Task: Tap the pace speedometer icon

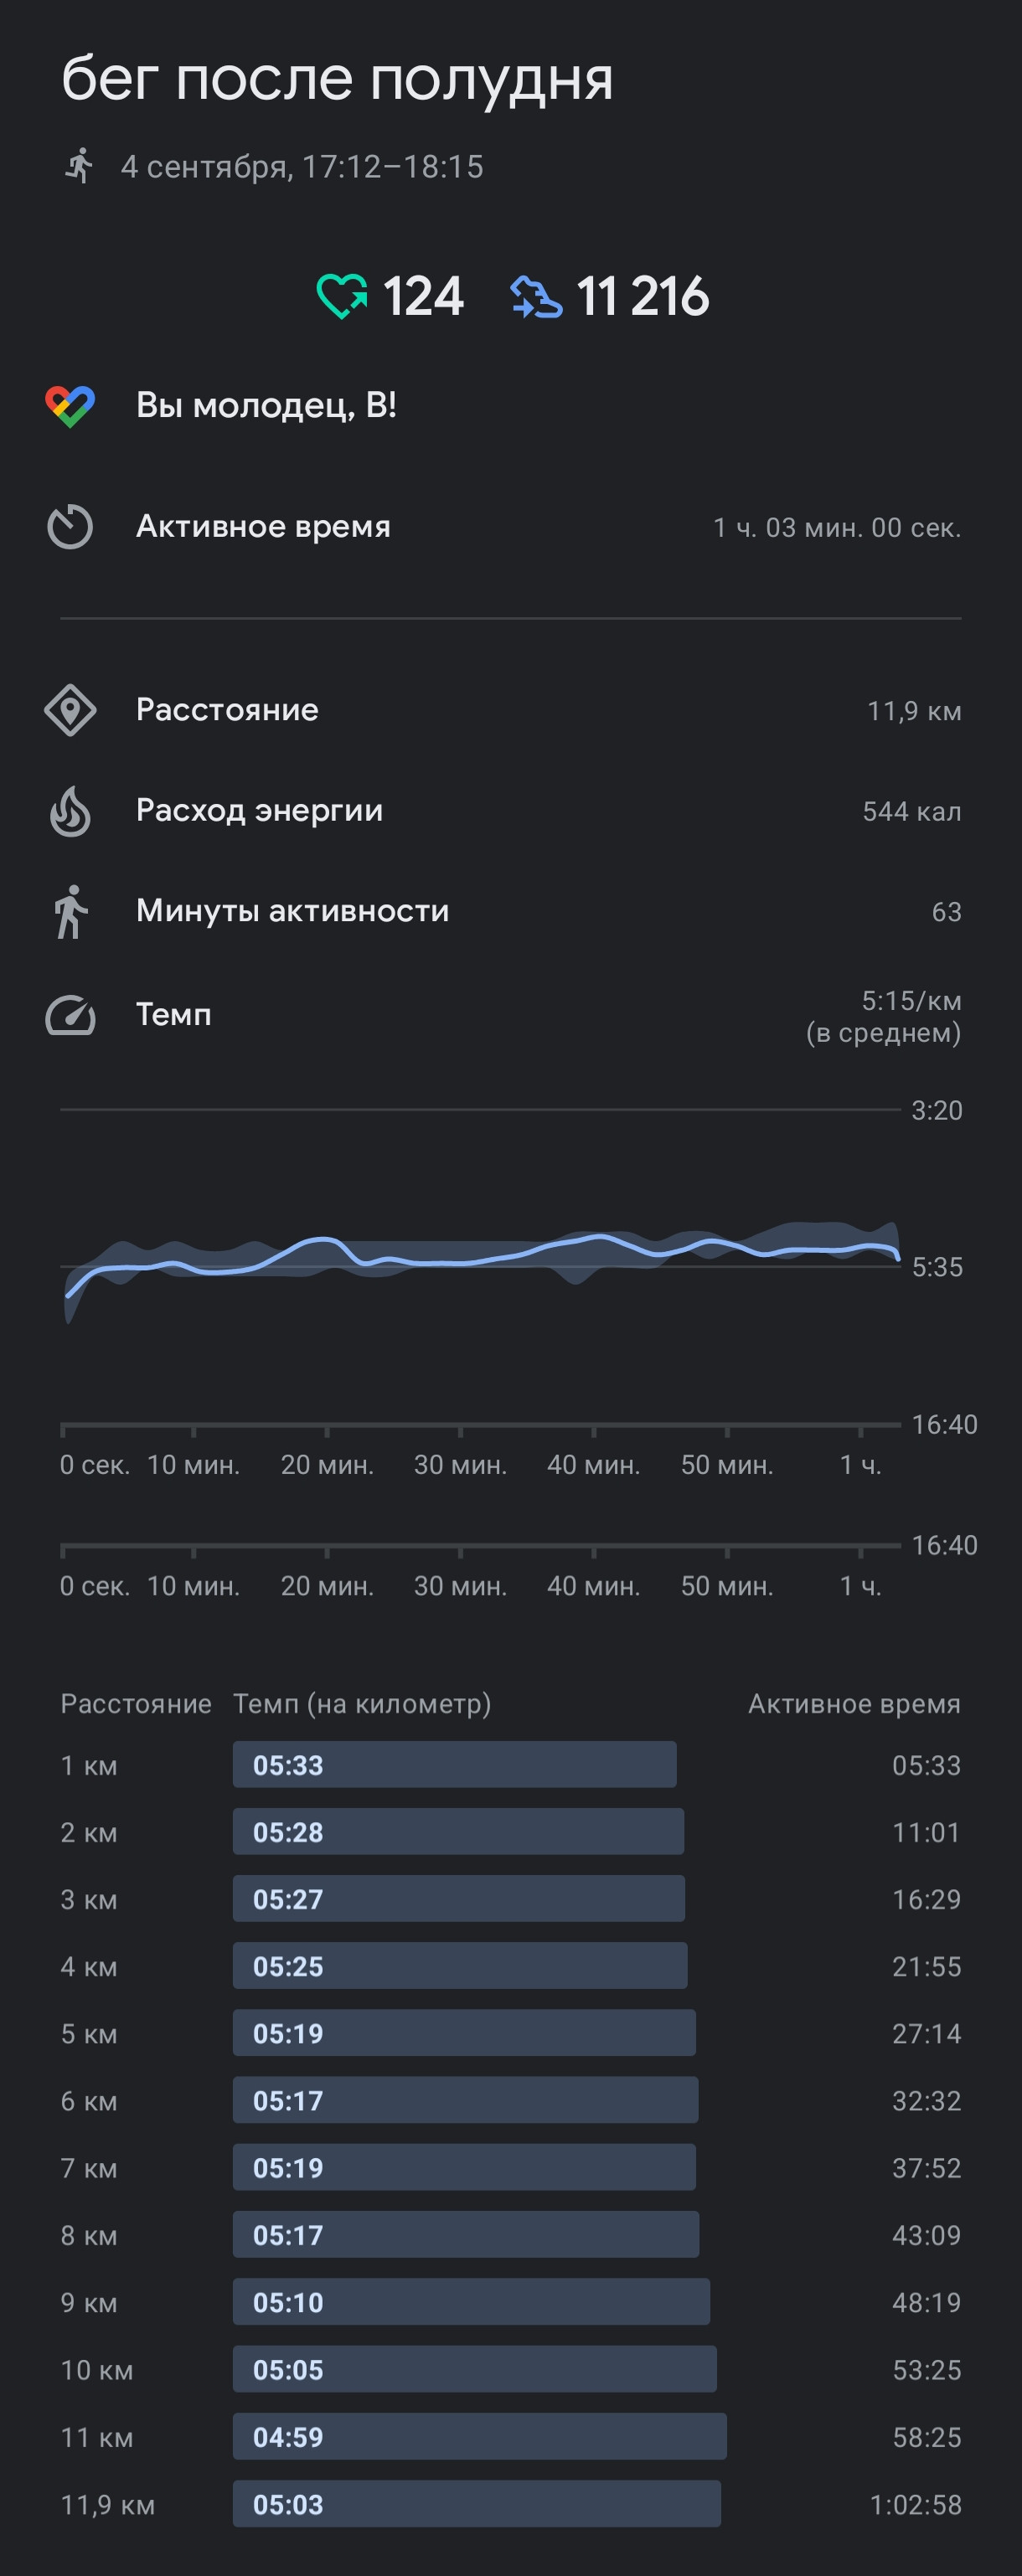Action: pyautogui.click(x=70, y=1015)
